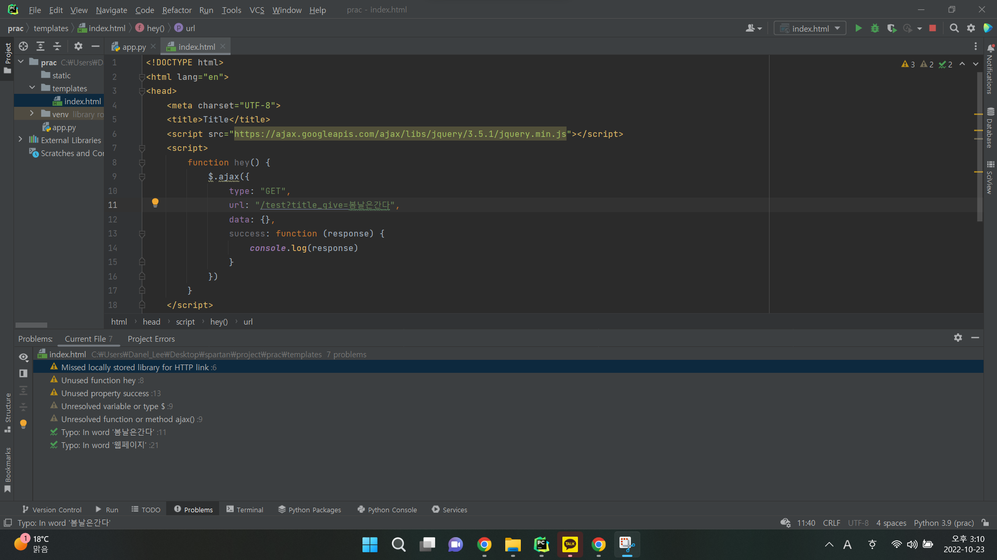997x560 pixels.
Task: Expand External Libraries node
Action: pos(21,139)
